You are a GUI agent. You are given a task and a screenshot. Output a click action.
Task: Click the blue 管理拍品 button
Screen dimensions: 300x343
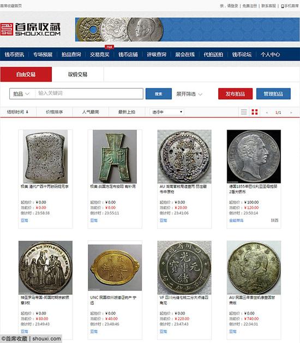273,94
